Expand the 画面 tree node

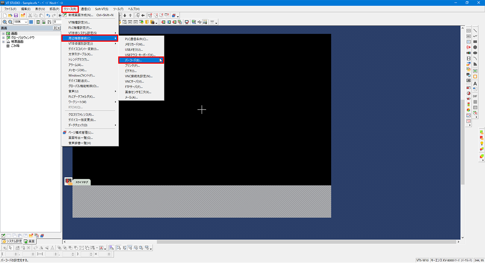pyautogui.click(x=3, y=34)
